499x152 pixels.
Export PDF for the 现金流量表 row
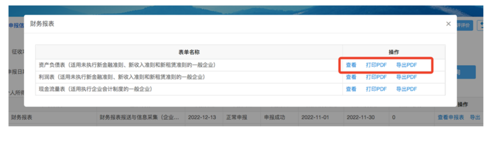click(407, 89)
